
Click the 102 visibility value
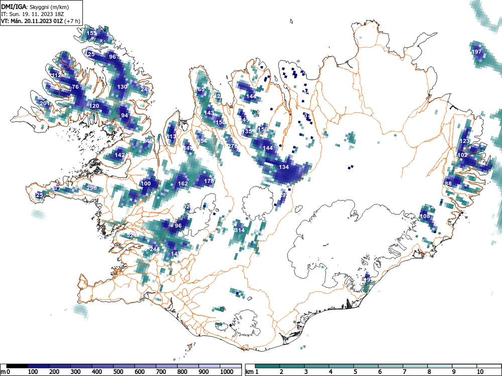tap(463, 155)
